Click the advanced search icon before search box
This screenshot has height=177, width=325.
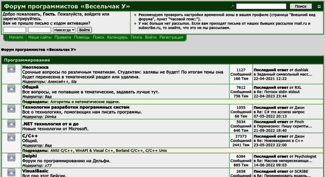232,6
